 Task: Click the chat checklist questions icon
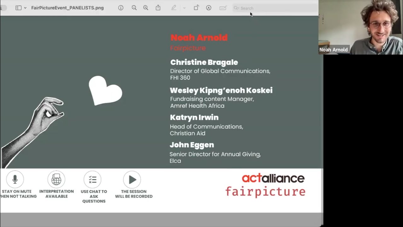click(93, 179)
